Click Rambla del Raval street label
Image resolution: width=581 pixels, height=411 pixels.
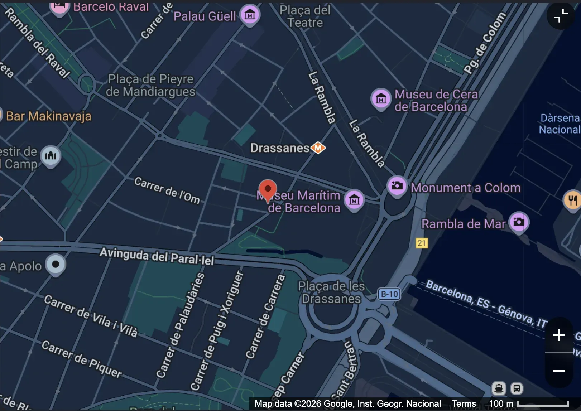[37, 43]
